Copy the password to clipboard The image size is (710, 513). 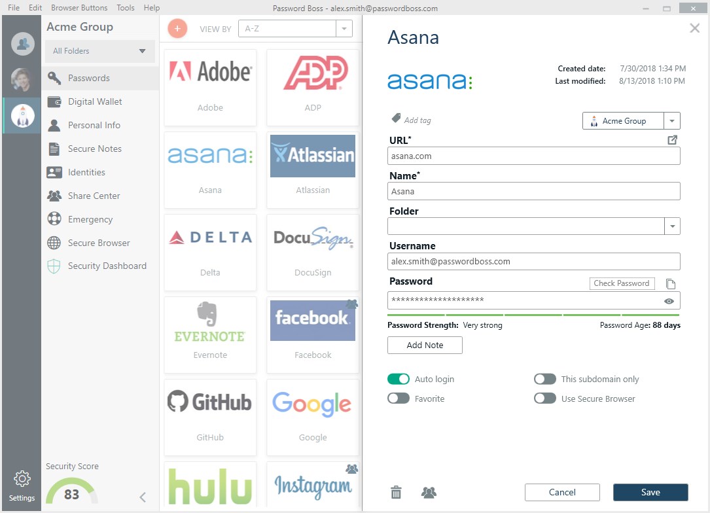click(671, 284)
